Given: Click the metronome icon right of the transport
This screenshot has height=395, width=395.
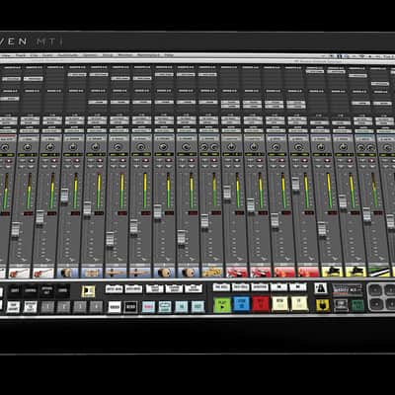Looking at the screenshot, I should point(320,288).
